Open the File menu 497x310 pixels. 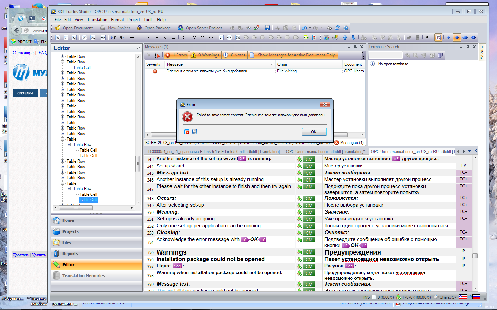coord(58,20)
